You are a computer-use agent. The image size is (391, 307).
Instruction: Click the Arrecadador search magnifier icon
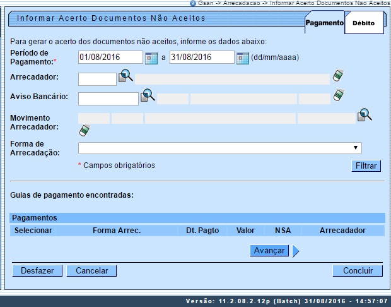pyautogui.click(x=125, y=76)
